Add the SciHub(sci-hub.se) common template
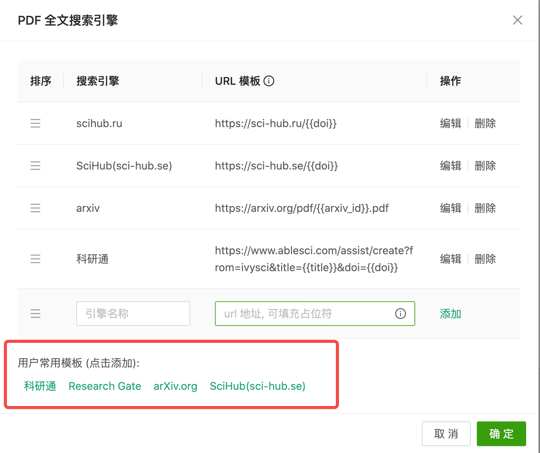Screen dimensions: 540x453 pyautogui.click(x=258, y=386)
